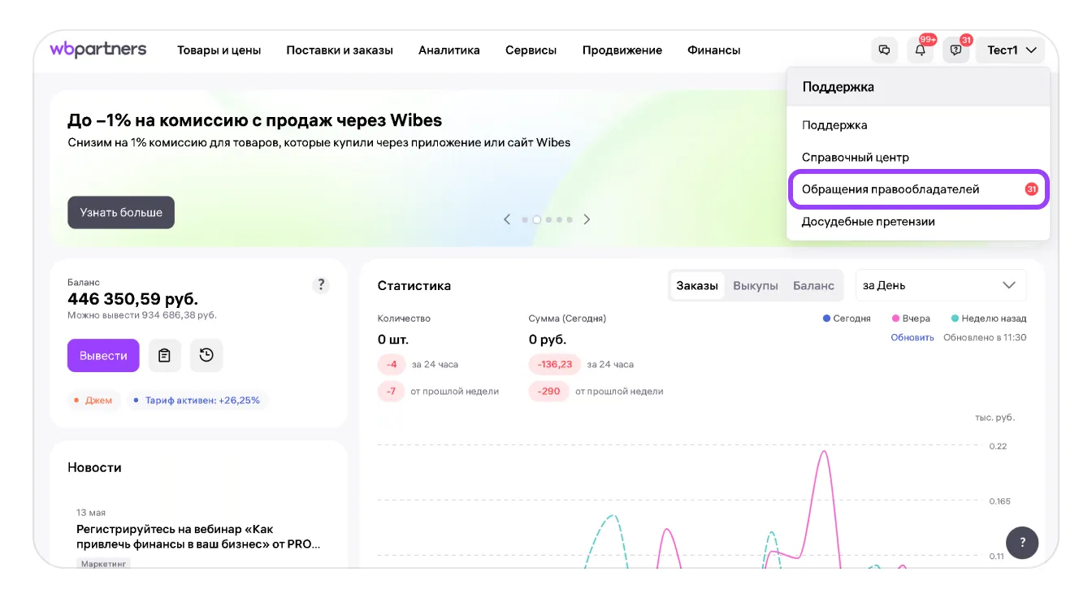Open the notifications bell icon

tap(920, 50)
